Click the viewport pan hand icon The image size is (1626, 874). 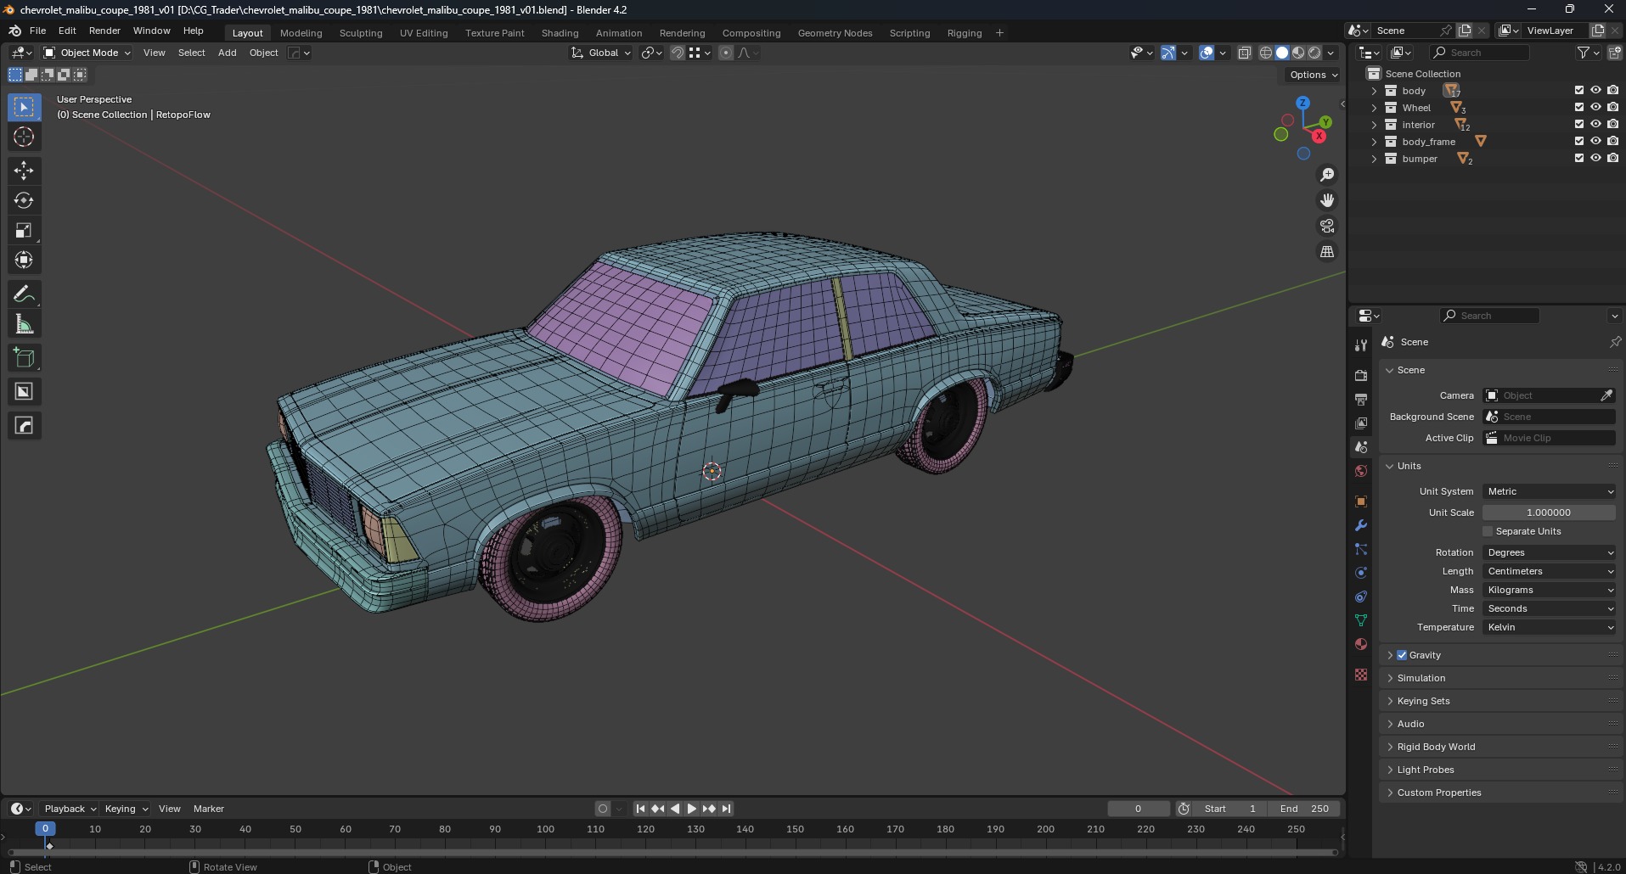click(x=1327, y=200)
